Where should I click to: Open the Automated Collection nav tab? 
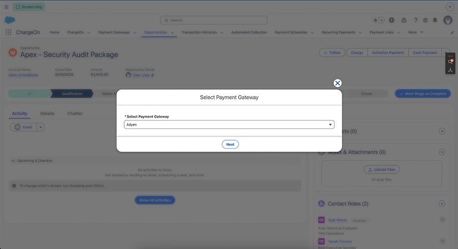coord(249,32)
